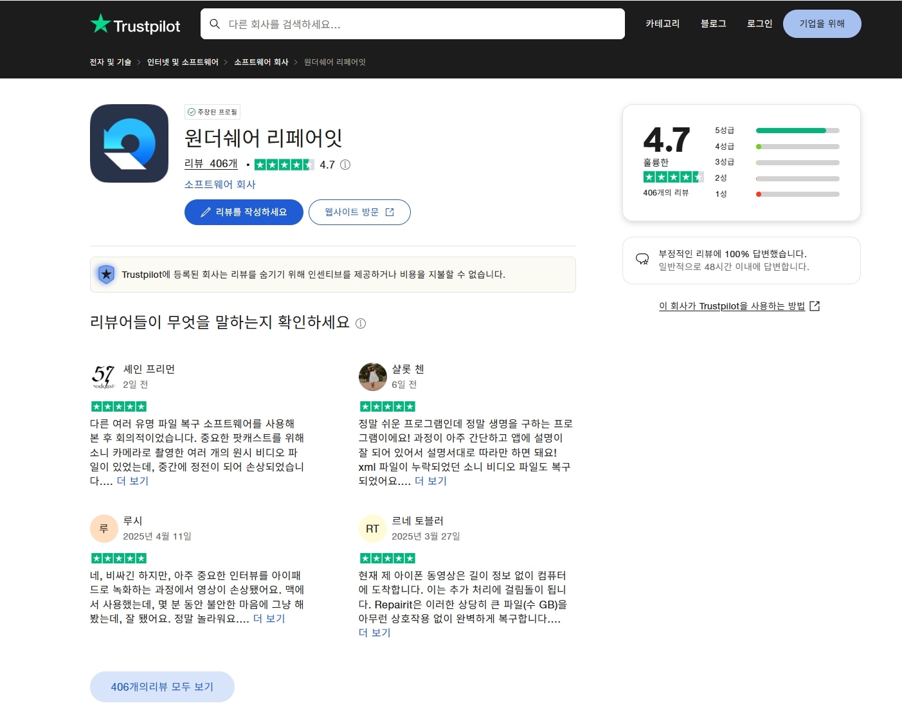Image resolution: width=902 pixels, height=719 pixels.
Task: Click the 주장된 프로필 verified badge
Action: [212, 112]
